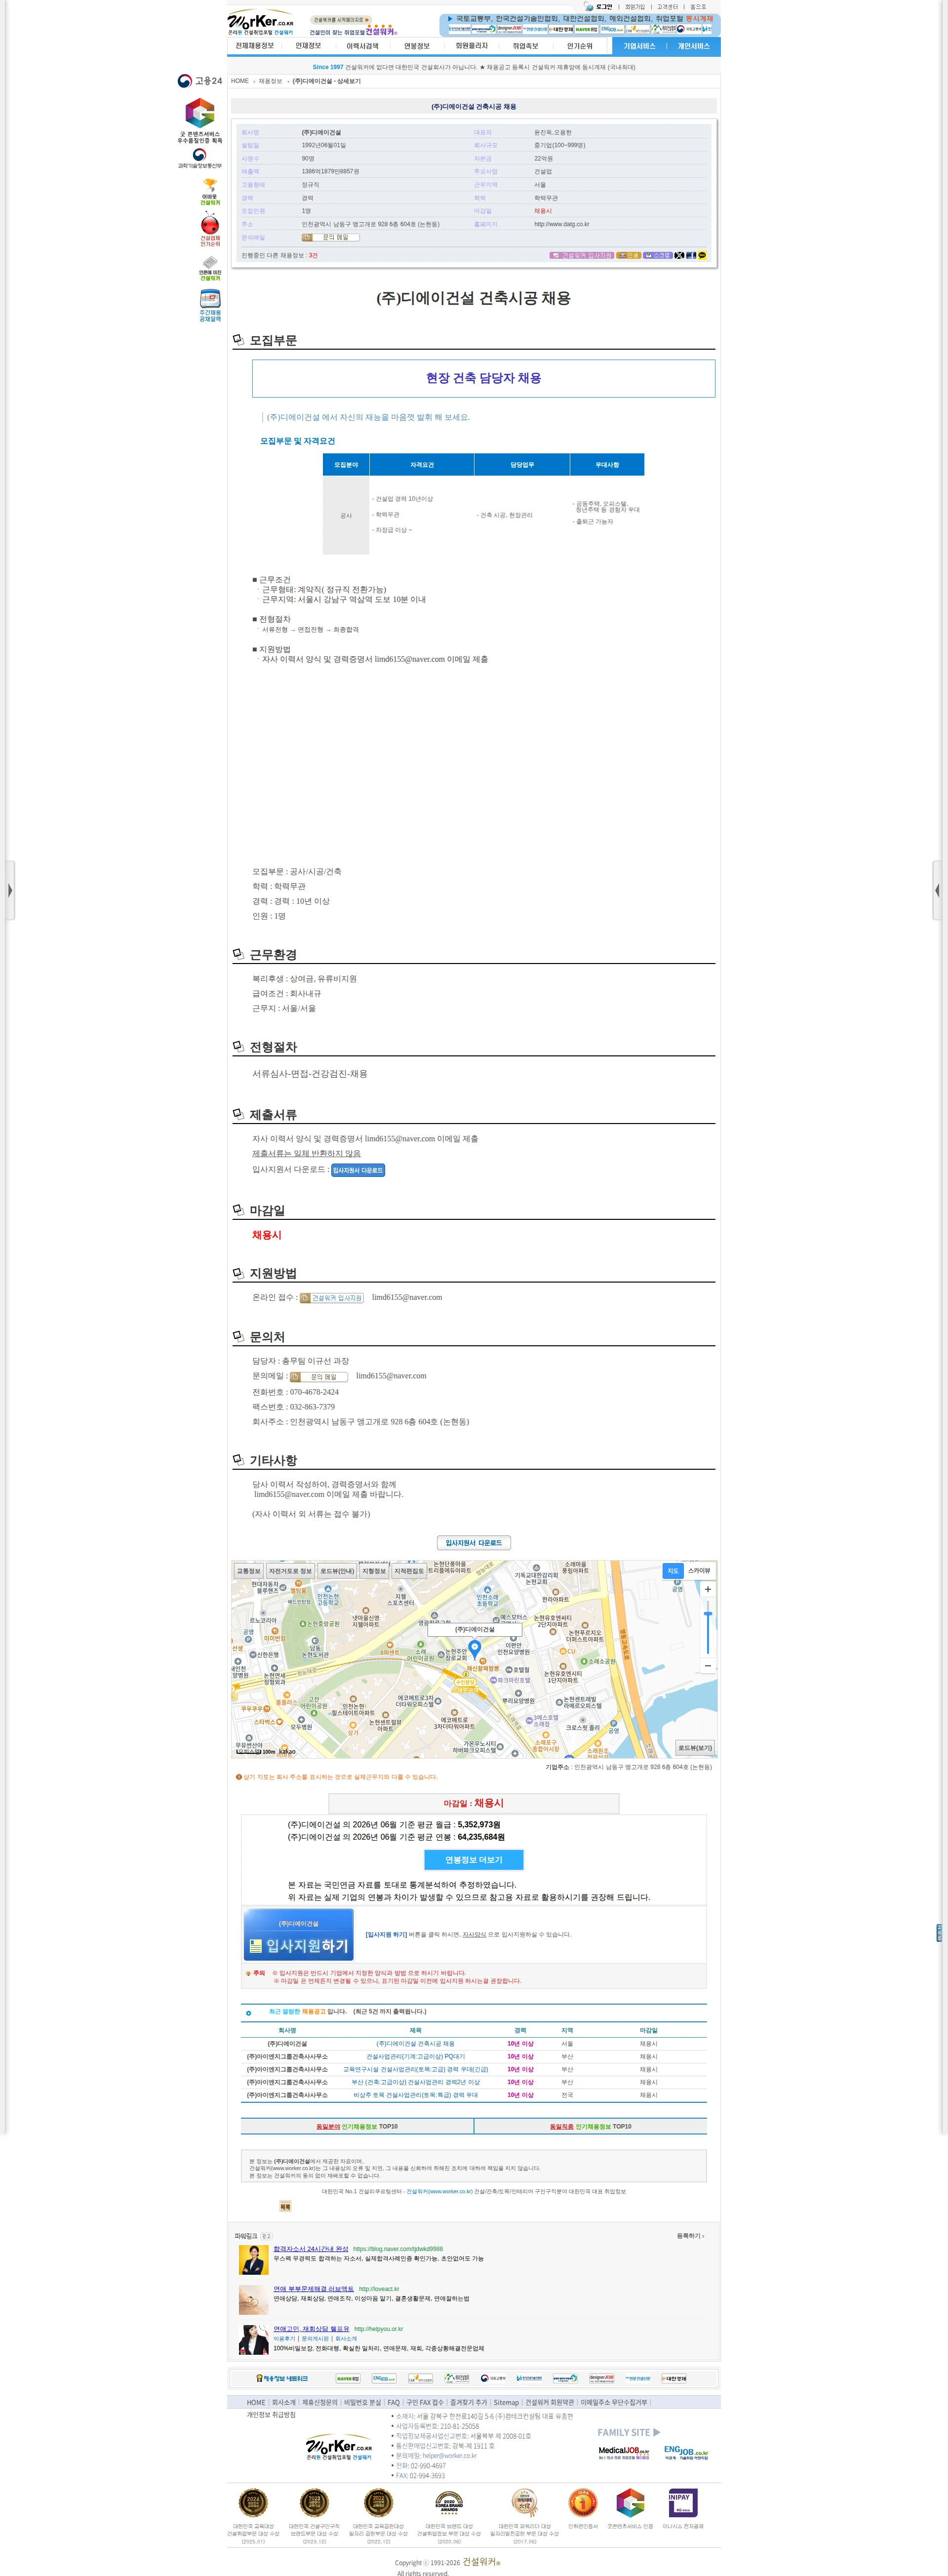Toggle 자전거도로 정보 overlay on the map

tap(290, 1571)
